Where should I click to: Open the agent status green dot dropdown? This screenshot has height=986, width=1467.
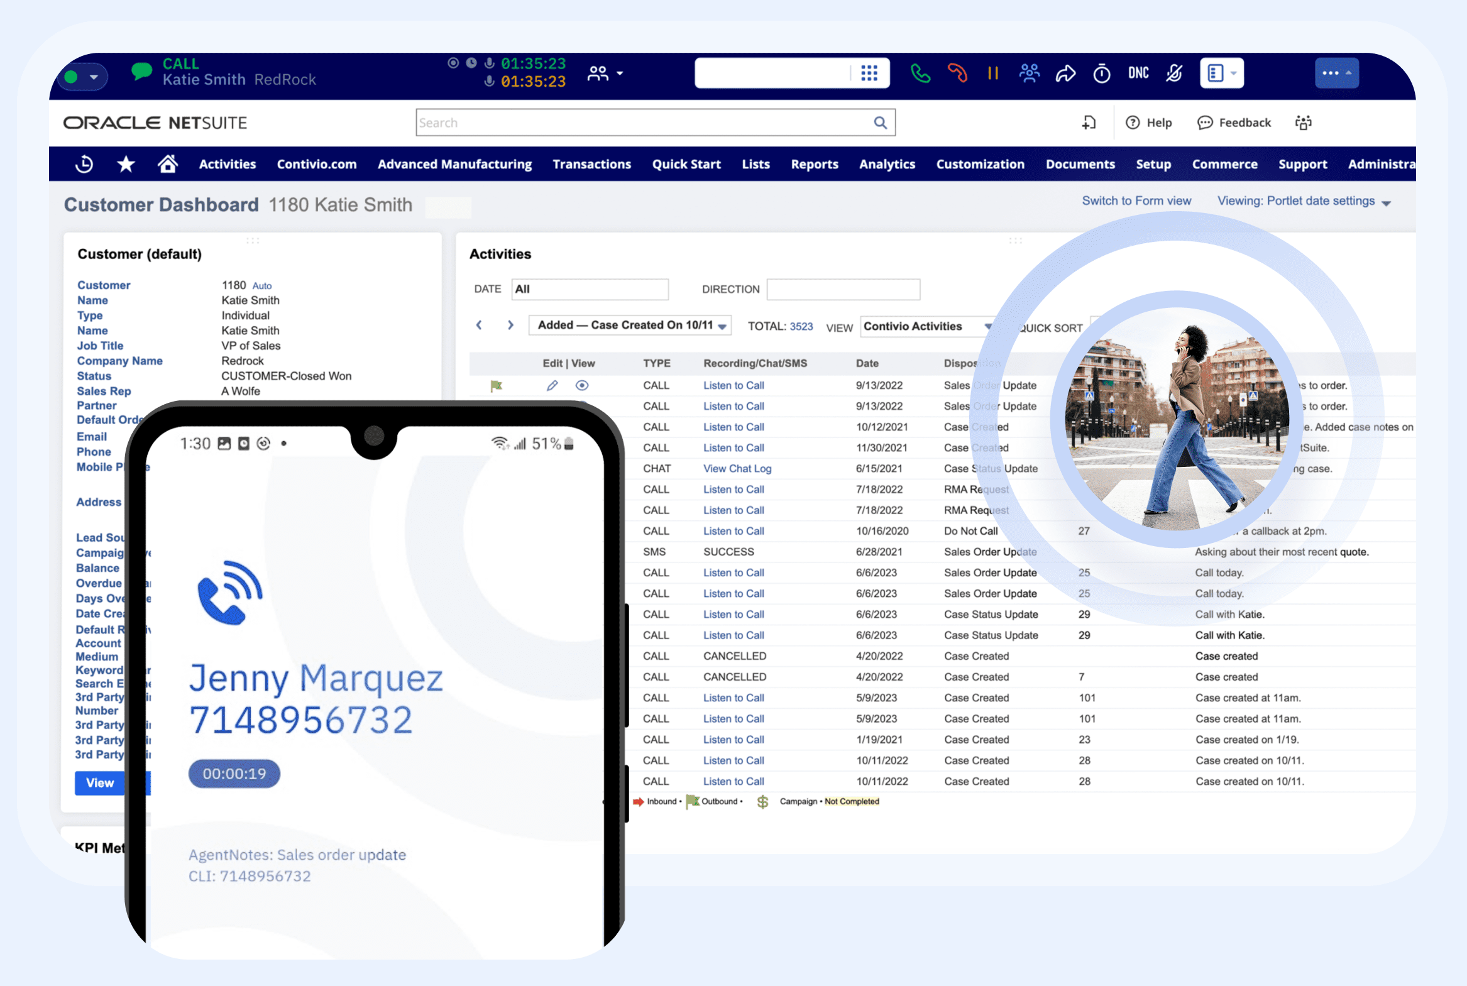coord(82,77)
